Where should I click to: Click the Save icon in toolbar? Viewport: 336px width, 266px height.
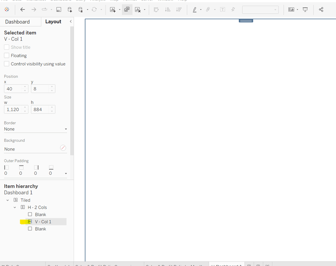click(x=59, y=10)
